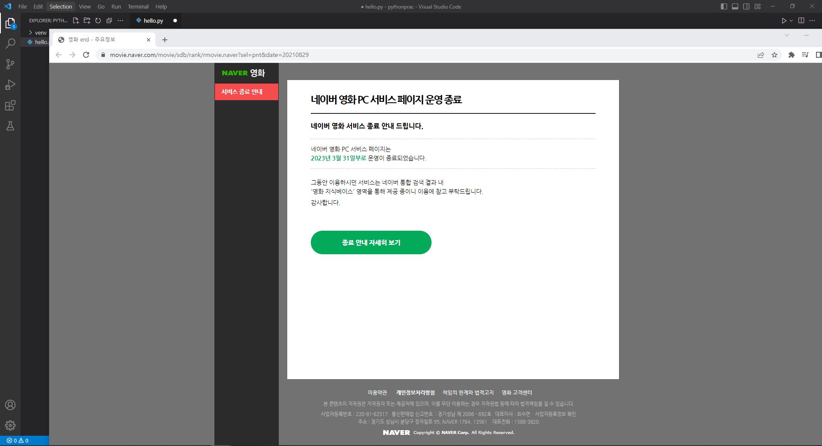Select 서비스 종료 안내 sidebar item

[247, 92]
